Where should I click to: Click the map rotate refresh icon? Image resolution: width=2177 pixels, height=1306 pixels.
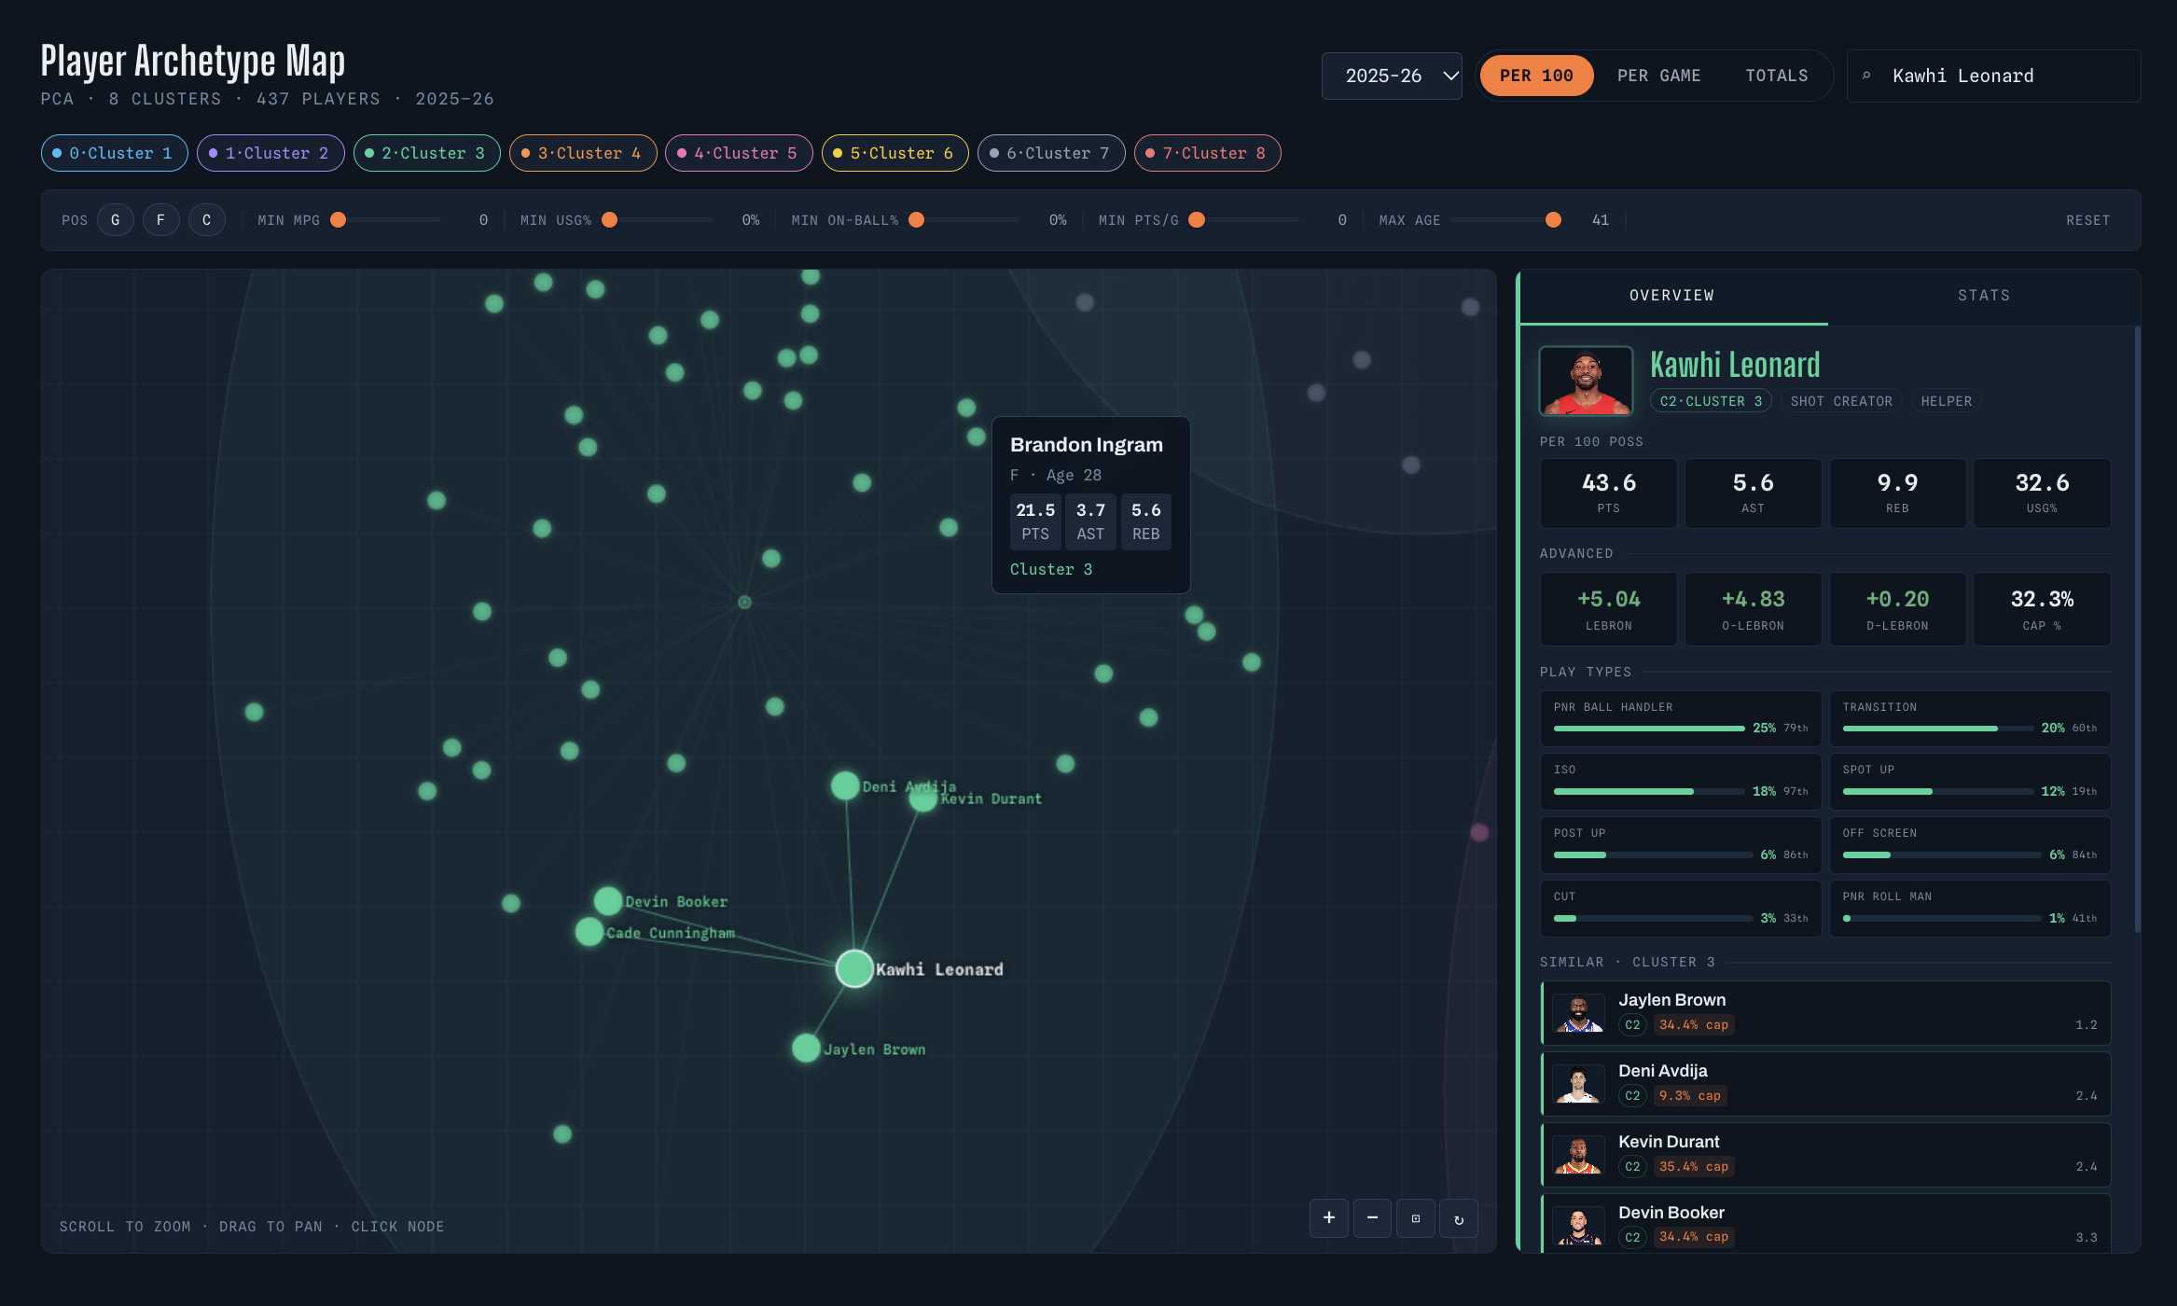[1459, 1217]
